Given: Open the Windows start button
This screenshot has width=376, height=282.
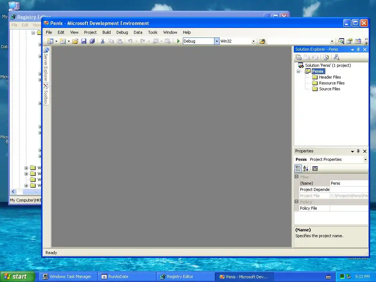Looking at the screenshot, I should pyautogui.click(x=18, y=276).
